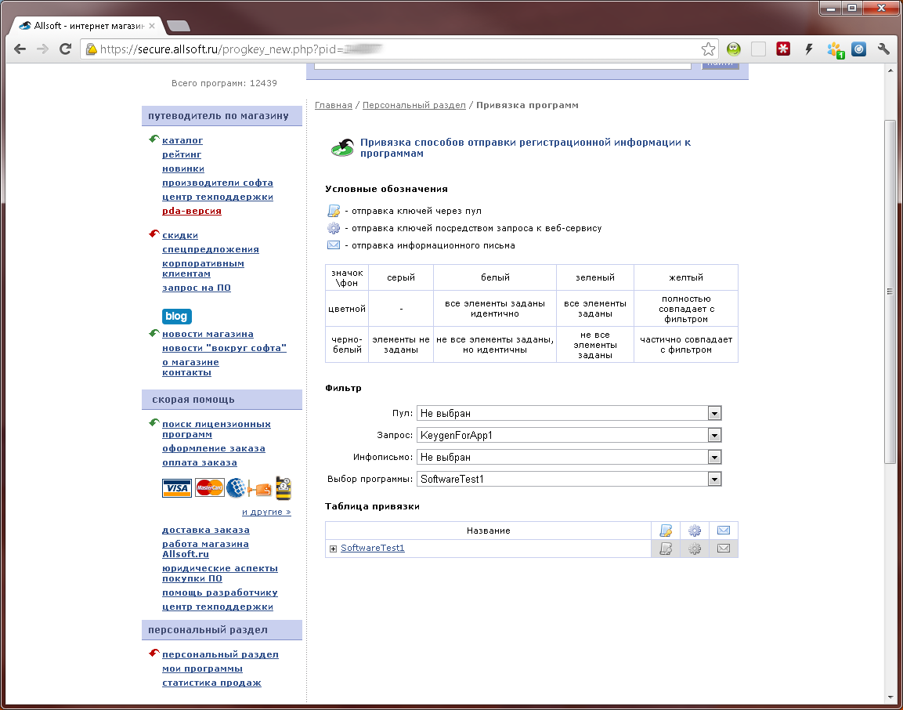The image size is (903, 710).
Task: Open the Персональный раздел breadcrumb link
Action: [414, 106]
